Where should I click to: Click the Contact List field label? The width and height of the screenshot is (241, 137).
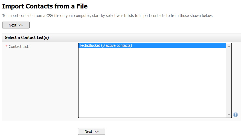tap(19, 46)
